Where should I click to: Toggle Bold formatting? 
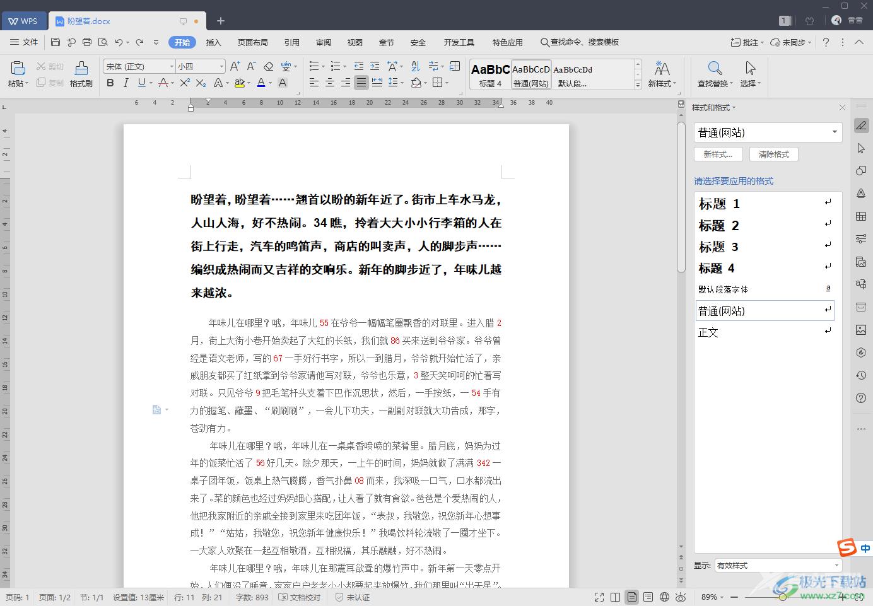(x=110, y=83)
